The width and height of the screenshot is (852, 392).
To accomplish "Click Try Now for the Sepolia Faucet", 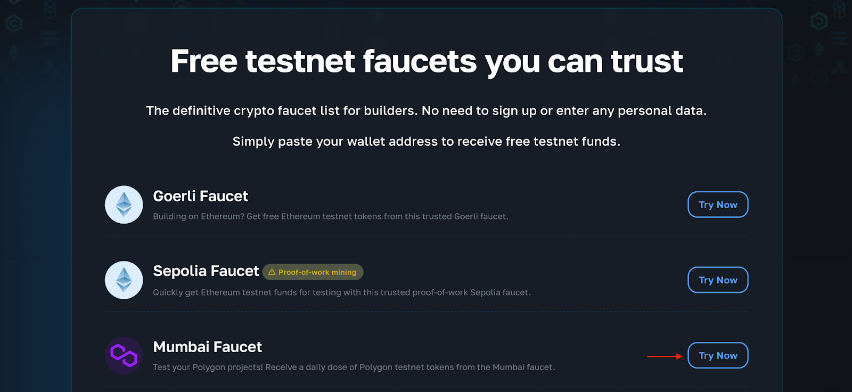I will pos(718,280).
